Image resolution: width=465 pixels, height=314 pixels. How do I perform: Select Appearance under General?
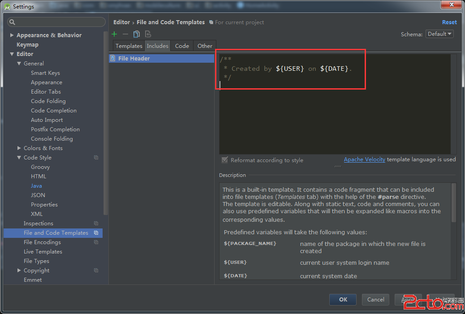pos(47,82)
